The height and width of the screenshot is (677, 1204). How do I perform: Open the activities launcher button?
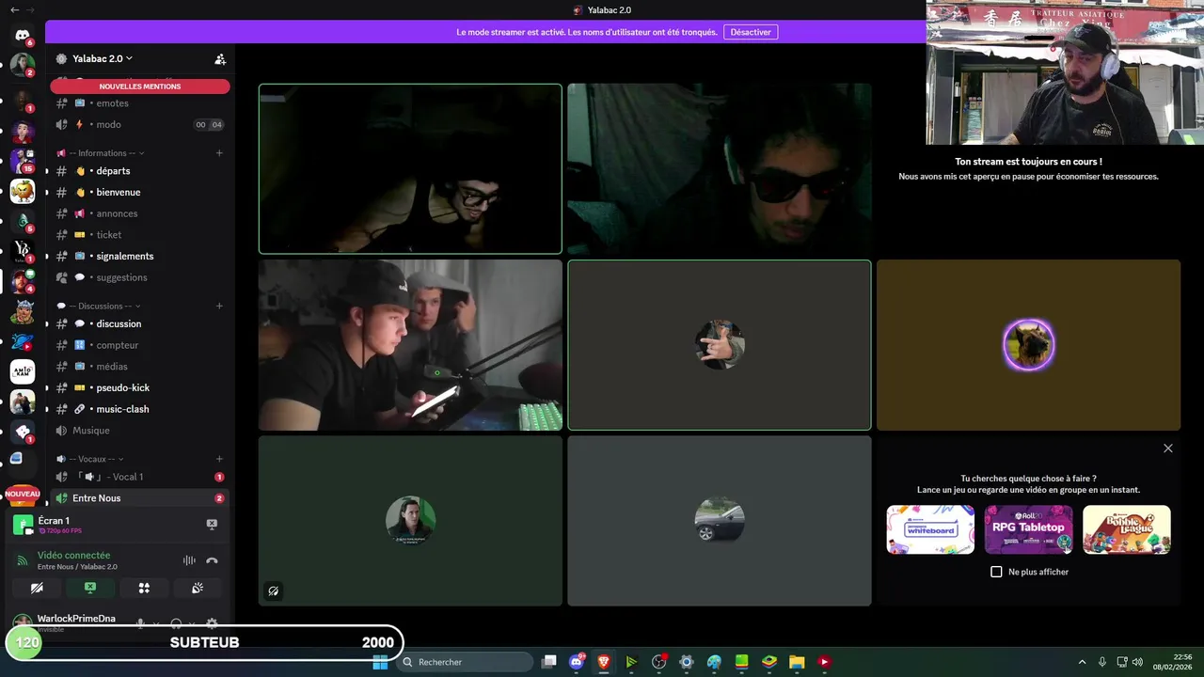click(x=144, y=588)
